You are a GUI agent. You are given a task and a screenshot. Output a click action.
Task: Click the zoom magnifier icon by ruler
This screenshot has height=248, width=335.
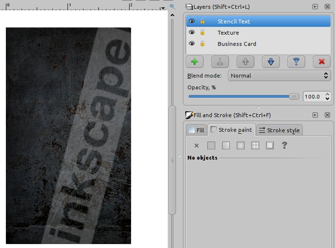[x=172, y=7]
